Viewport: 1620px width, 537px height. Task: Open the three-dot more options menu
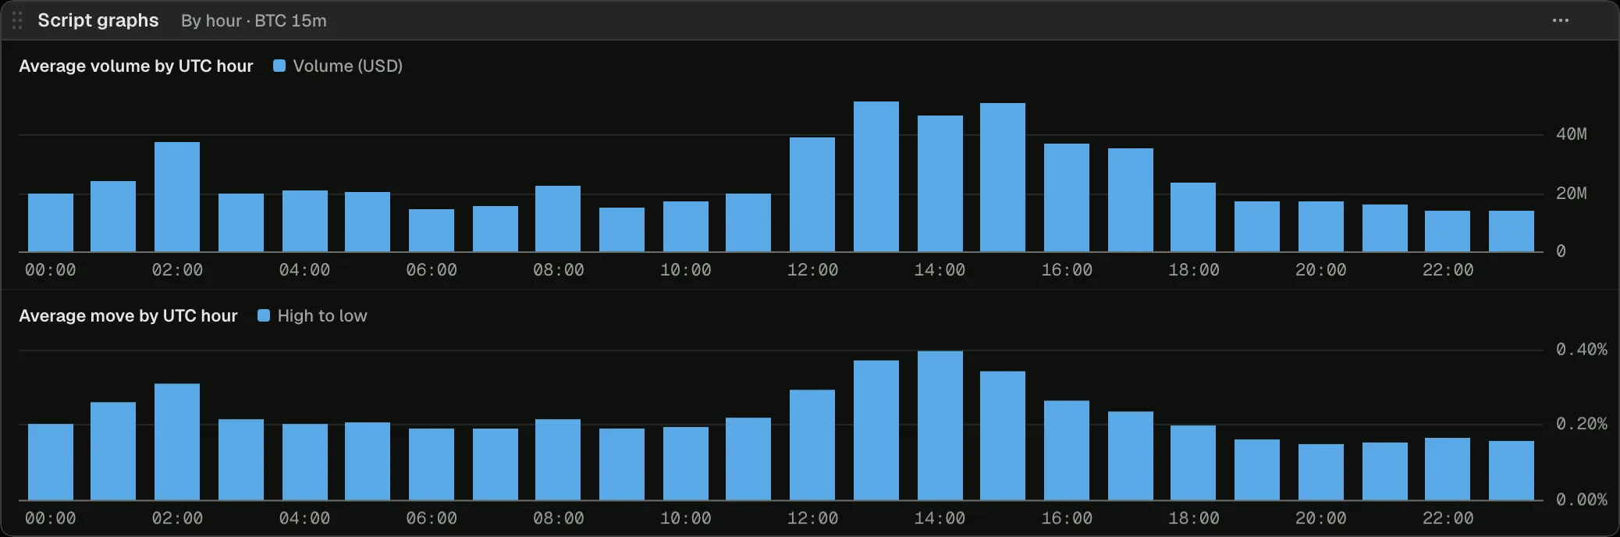[x=1560, y=20]
